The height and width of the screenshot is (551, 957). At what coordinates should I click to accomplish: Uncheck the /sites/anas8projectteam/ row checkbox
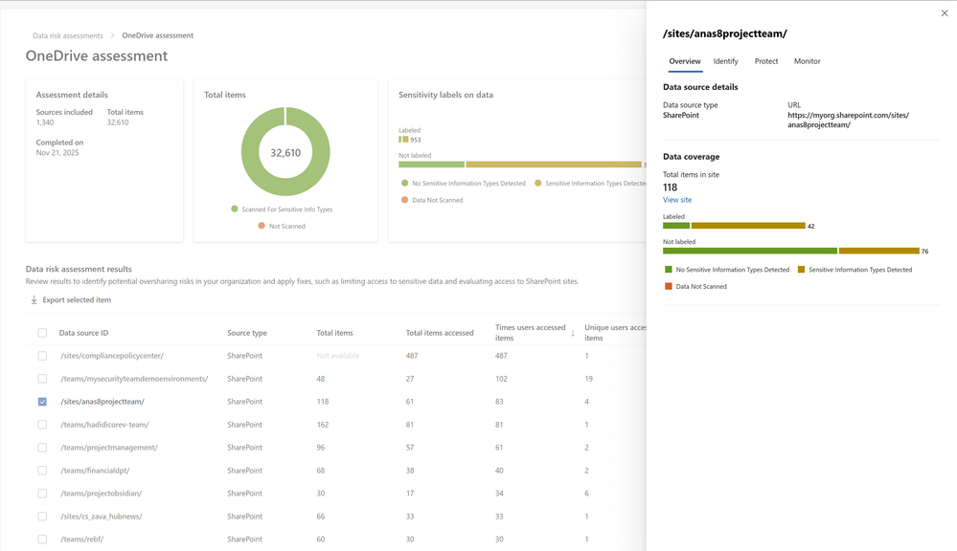coord(42,402)
